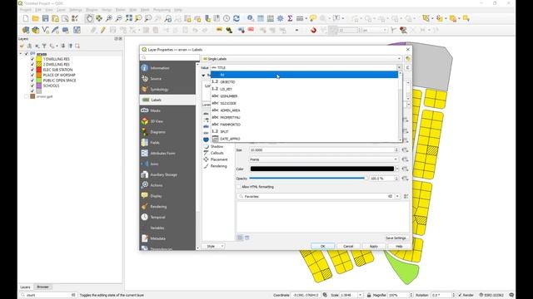Click the Open Layer Styling Panel icon

click(22, 46)
